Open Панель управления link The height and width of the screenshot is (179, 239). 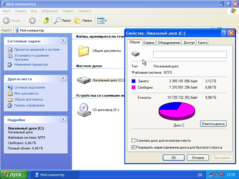29,105
